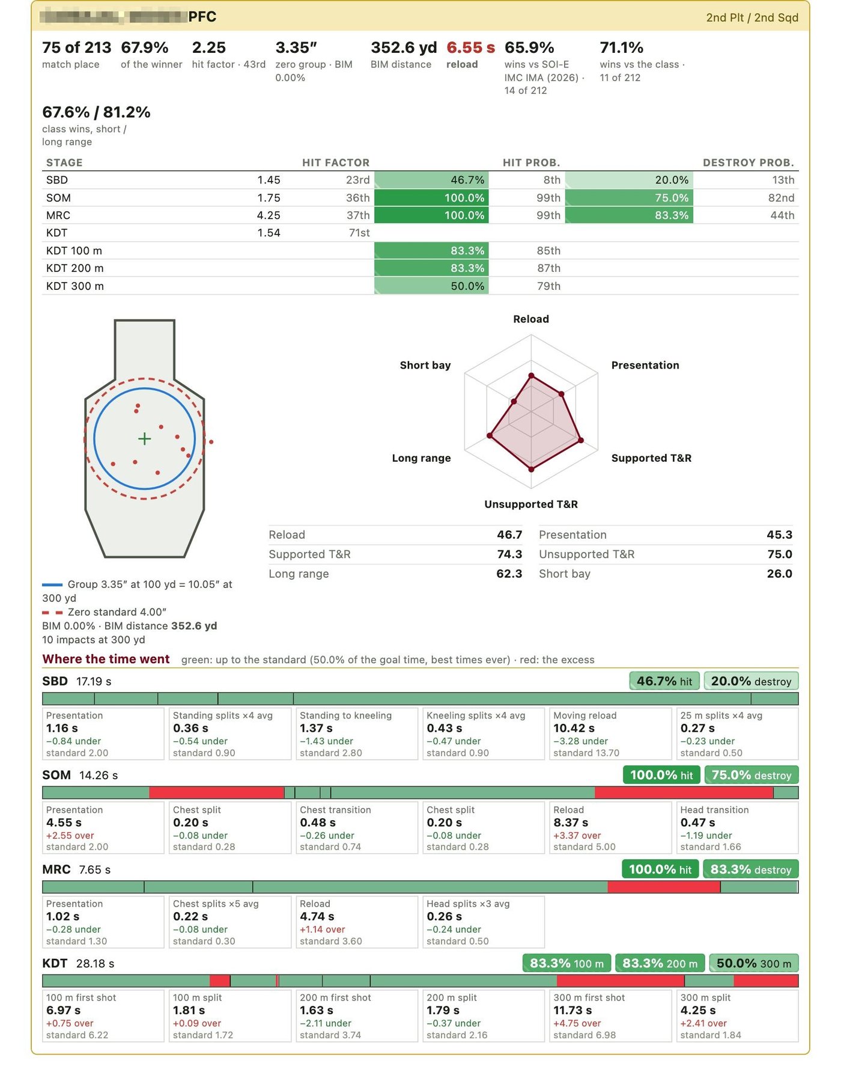Click the SOM 75.0% destroy badge
Screen dimensions: 841x1066
[x=751, y=775]
